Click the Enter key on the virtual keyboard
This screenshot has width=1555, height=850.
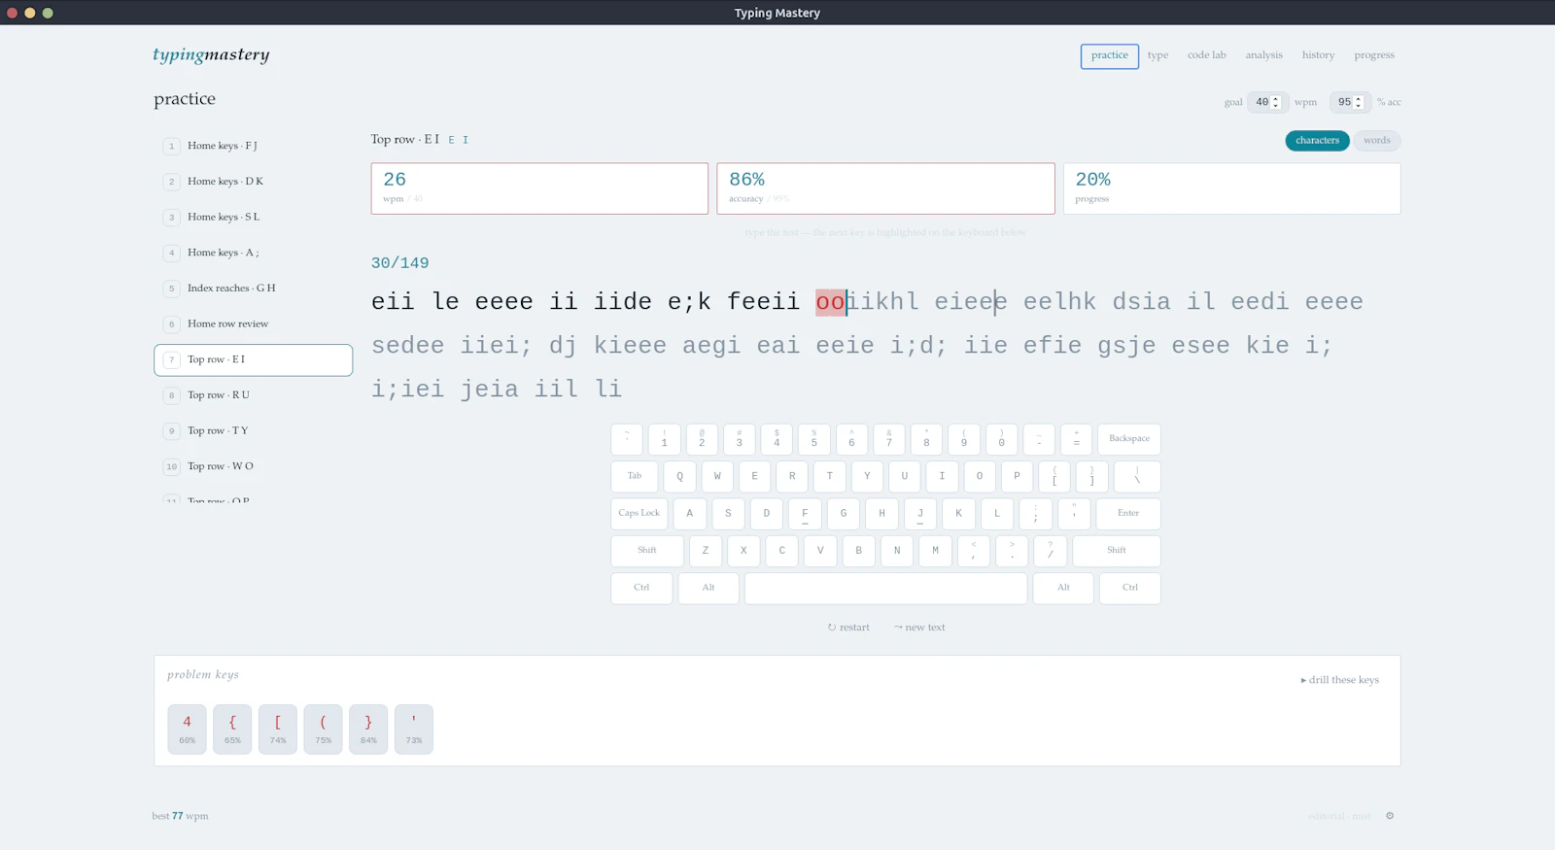1128,514
